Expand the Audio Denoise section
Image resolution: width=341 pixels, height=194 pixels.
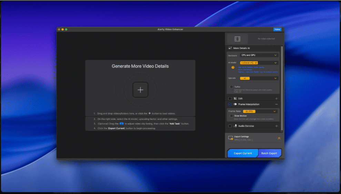(x=277, y=126)
